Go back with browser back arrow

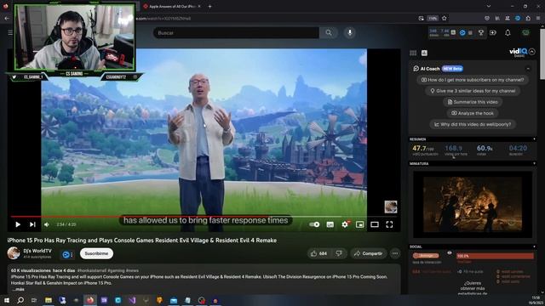pyautogui.click(x=7, y=19)
